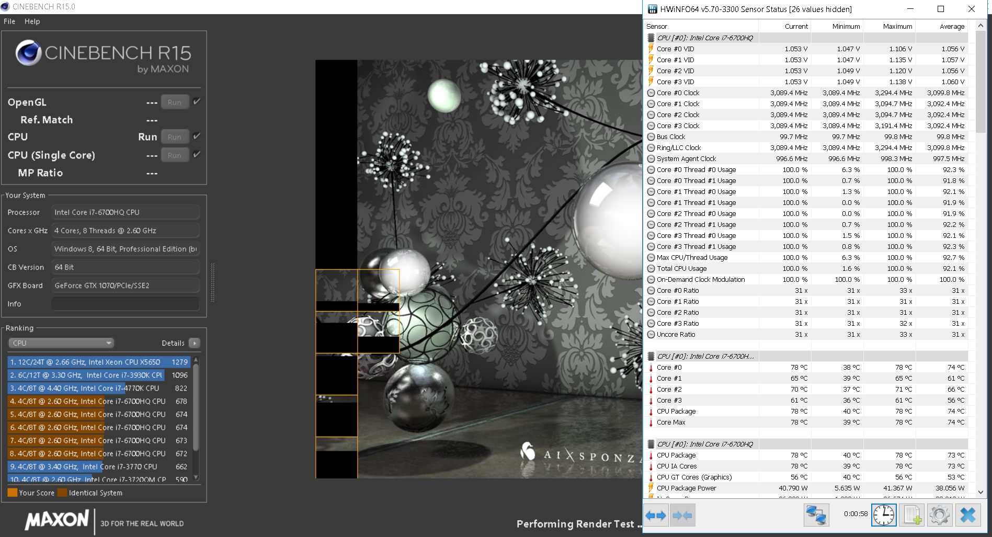Viewport: 992px width, 537px height.
Task: Click the thermometer icon next to CPU Package in the bottom sensor group
Action: 651,455
